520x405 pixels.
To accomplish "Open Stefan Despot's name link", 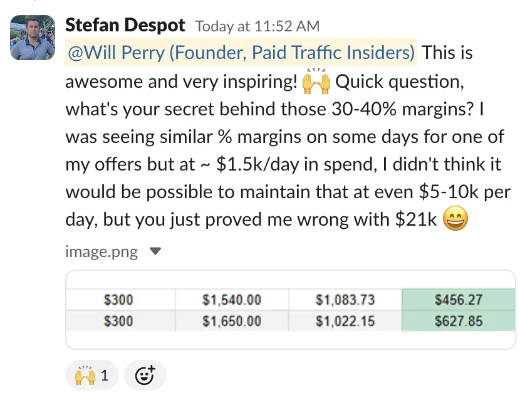I will (x=125, y=26).
